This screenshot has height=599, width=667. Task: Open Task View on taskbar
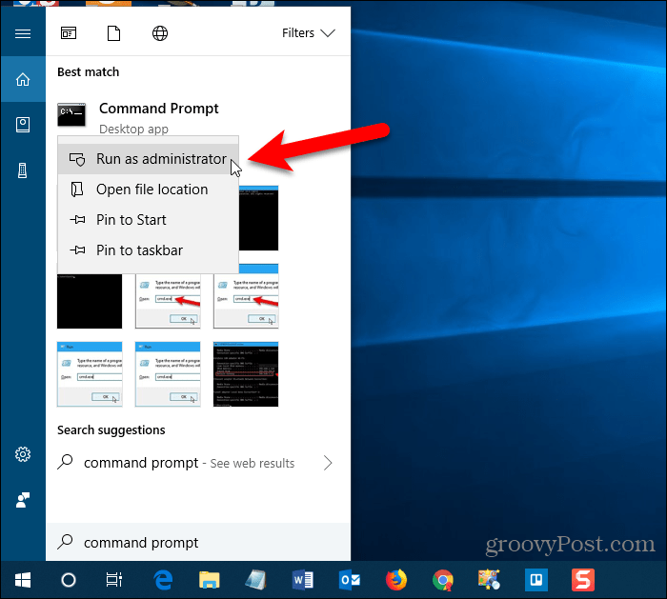point(114,580)
